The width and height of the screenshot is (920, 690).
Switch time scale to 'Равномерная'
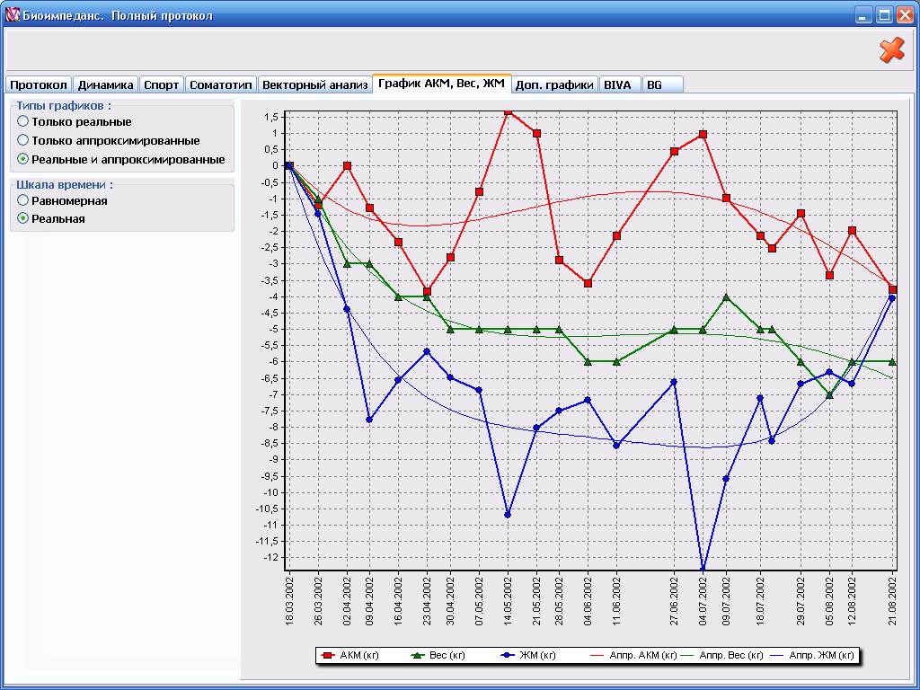tap(23, 200)
